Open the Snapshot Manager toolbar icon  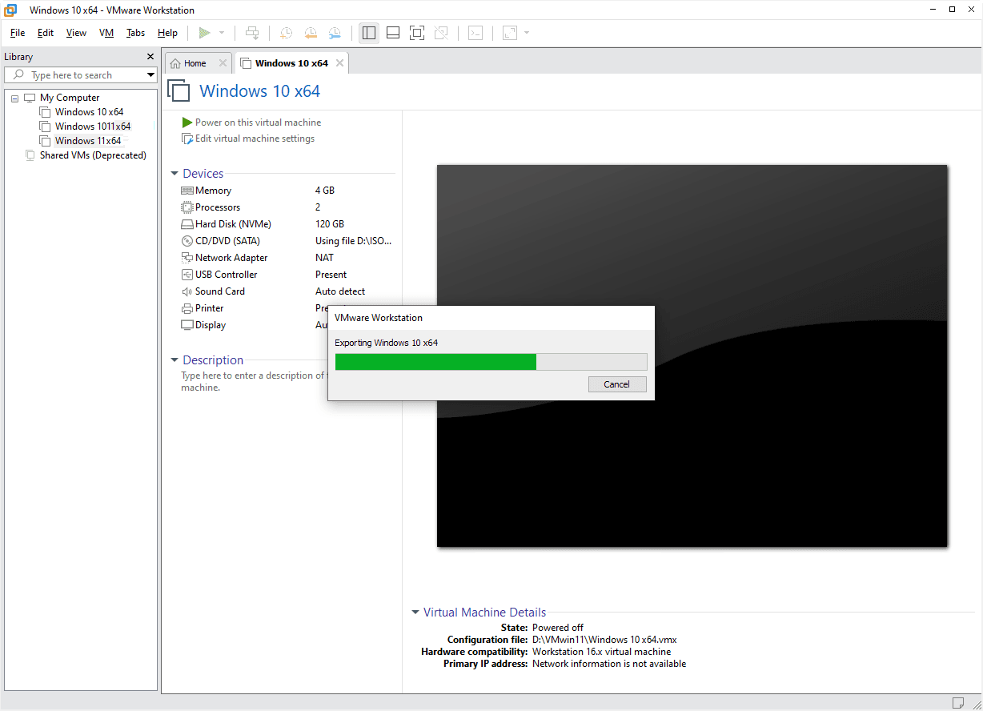(x=335, y=33)
